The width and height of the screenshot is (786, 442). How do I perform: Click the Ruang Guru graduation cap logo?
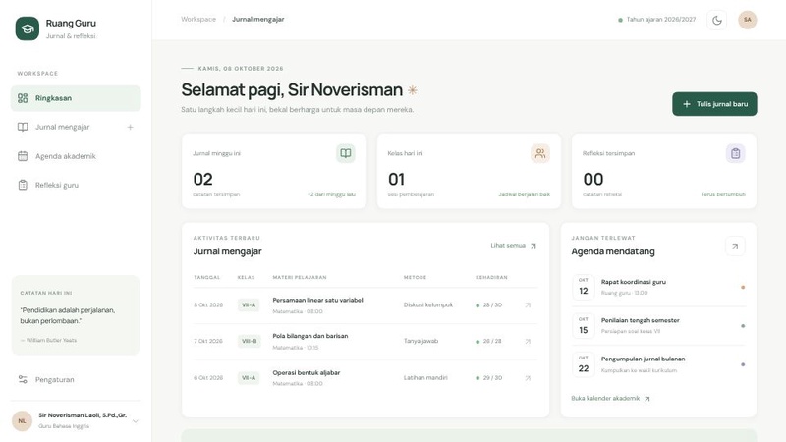pos(28,28)
